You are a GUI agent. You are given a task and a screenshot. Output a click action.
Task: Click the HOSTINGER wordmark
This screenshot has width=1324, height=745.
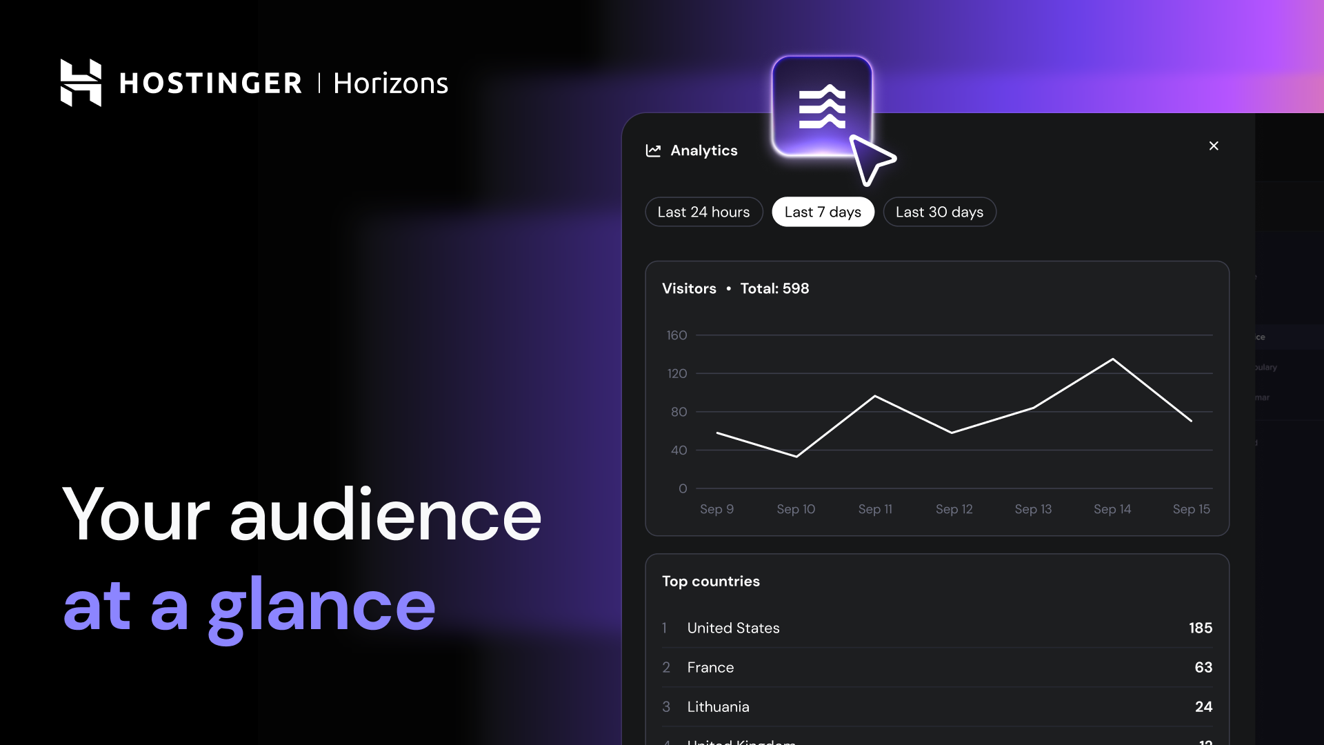coord(210,83)
